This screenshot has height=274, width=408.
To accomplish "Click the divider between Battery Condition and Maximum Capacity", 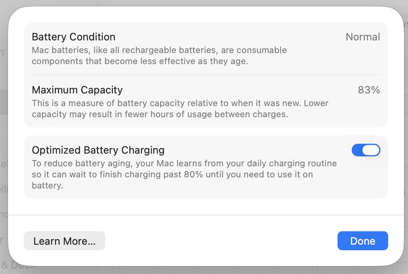I will coord(206,75).
